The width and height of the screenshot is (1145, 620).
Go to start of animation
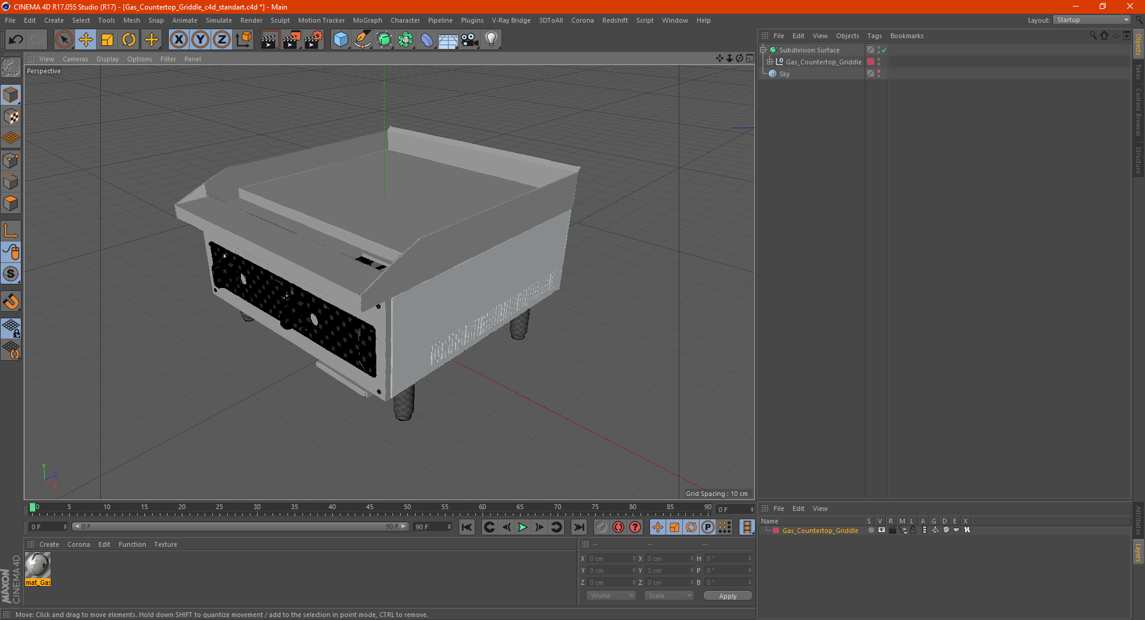(x=467, y=527)
